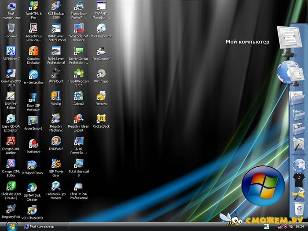Open the WinZip desktop shortcut
Image resolution: width=308 pixels, height=231 pixels.
pyautogui.click(x=56, y=96)
